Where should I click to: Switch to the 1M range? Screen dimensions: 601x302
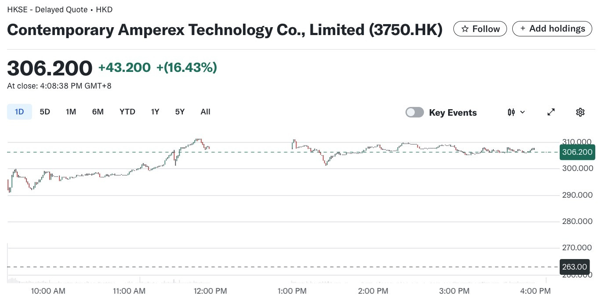tap(71, 112)
